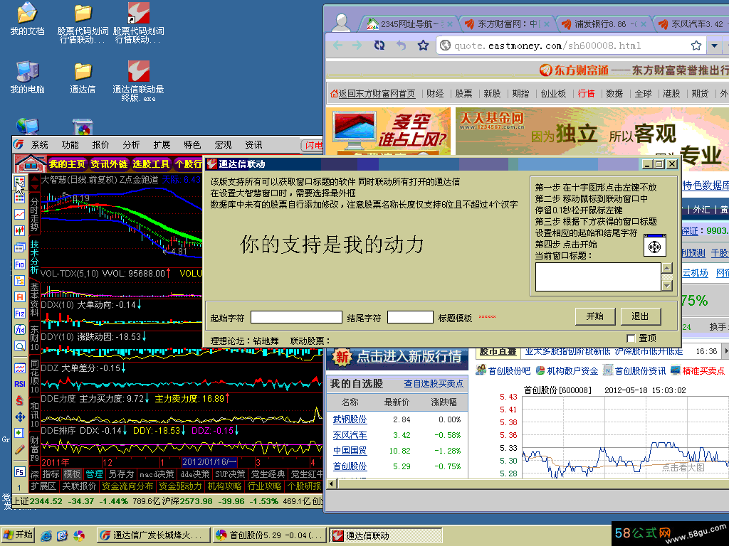
Task: Click the candlestick chart icon in TDX sidebar
Action: click(x=19, y=231)
